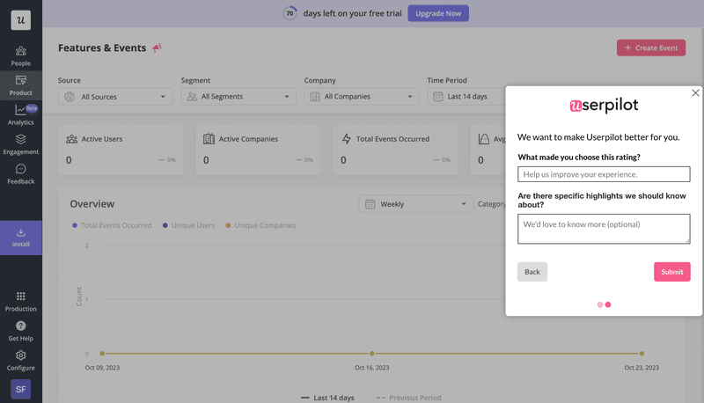Open the Engagement section
The image size is (704, 403).
click(x=20, y=144)
